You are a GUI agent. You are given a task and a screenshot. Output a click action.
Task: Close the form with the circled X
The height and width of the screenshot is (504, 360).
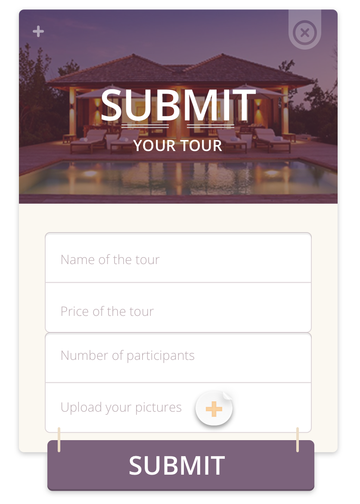coord(305,32)
